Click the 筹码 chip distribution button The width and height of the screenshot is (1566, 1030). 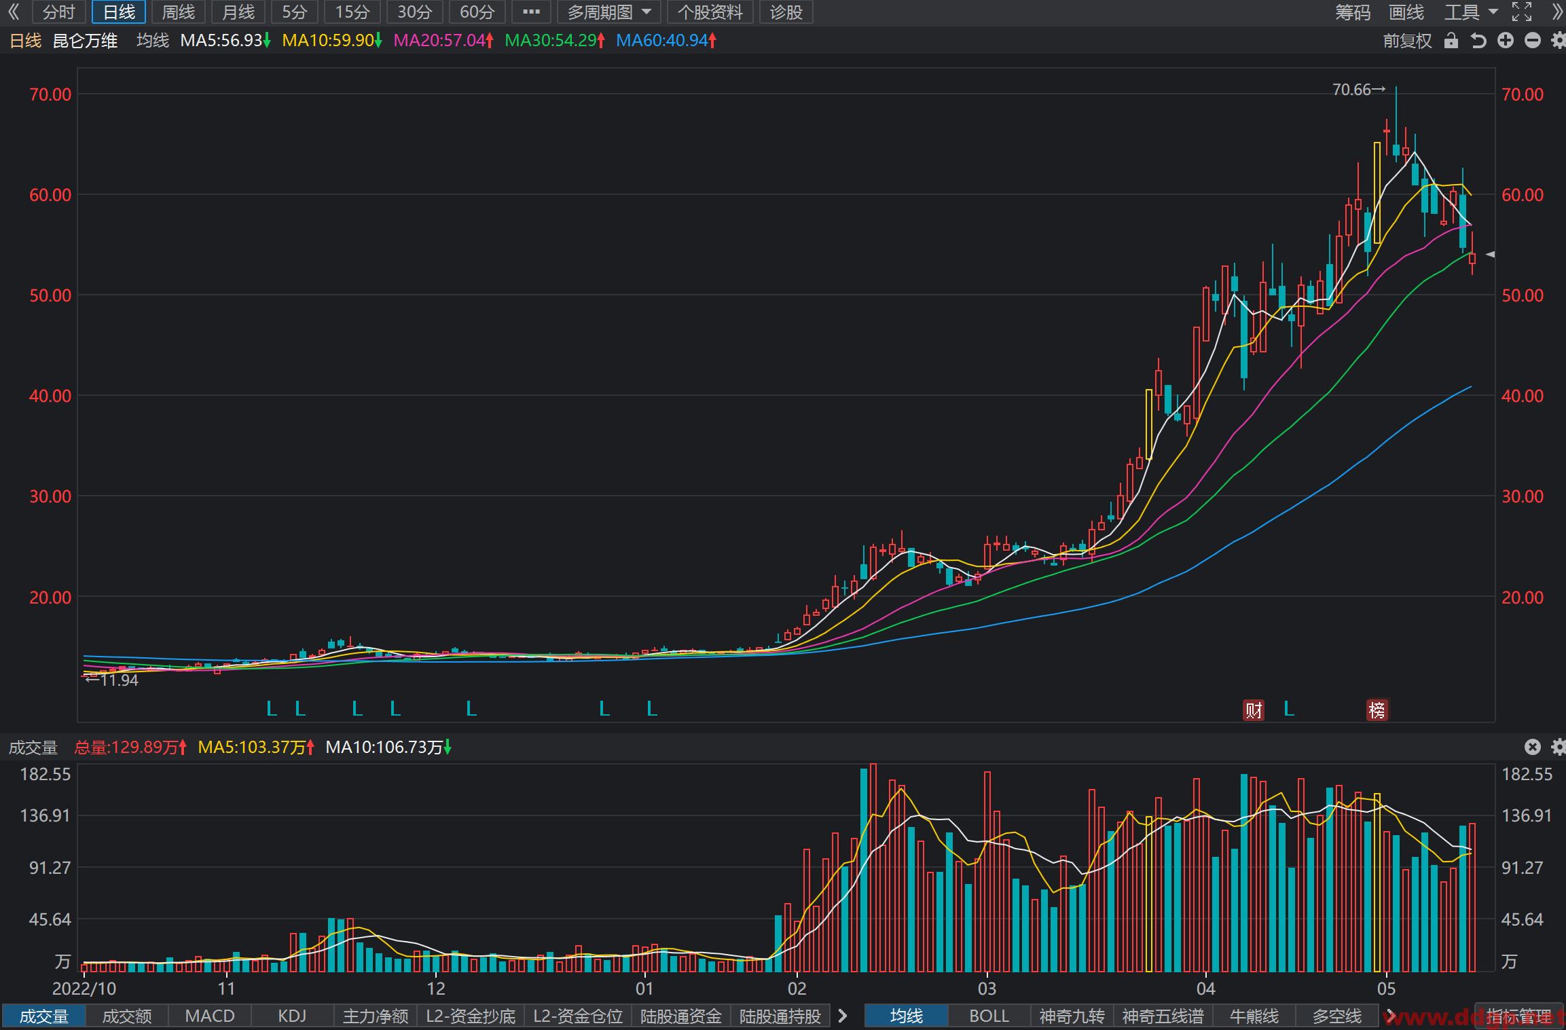click(x=1353, y=12)
